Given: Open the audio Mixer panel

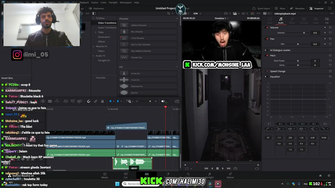Looking at the screenshot, I should pyautogui.click(x=280, y=8).
